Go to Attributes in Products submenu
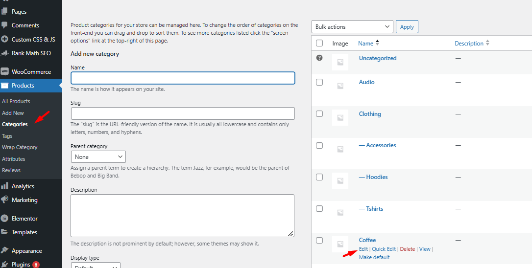Screen dimensions: 532x268 [14, 159]
